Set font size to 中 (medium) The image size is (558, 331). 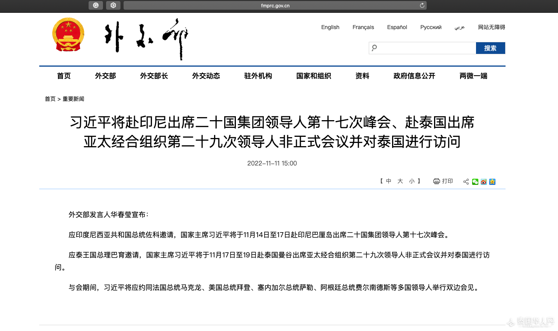[x=389, y=181]
